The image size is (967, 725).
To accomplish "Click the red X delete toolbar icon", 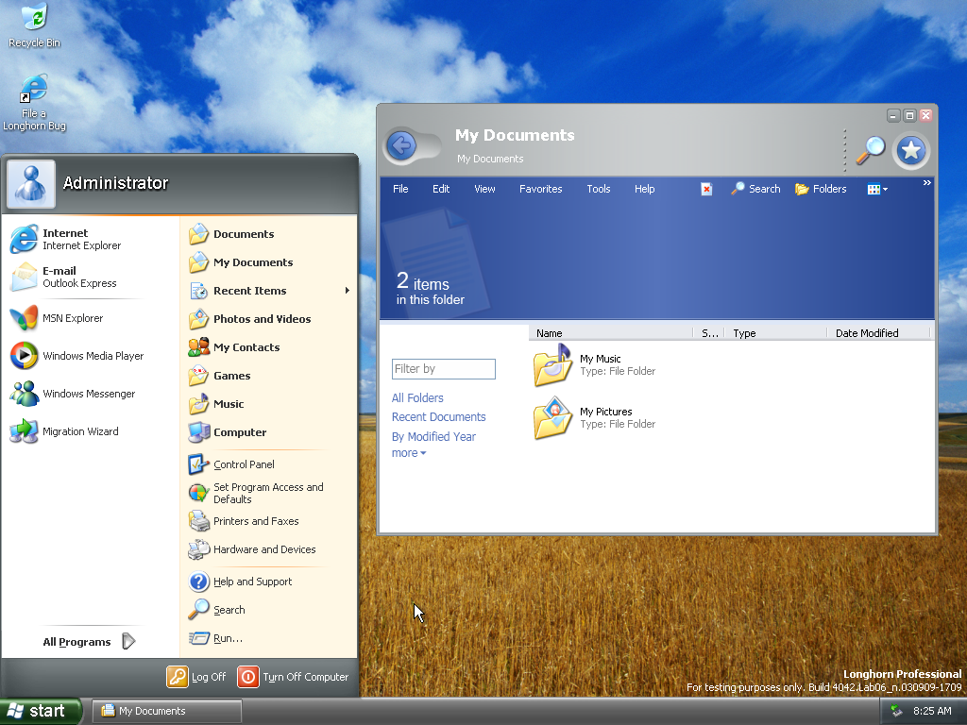I will point(706,189).
